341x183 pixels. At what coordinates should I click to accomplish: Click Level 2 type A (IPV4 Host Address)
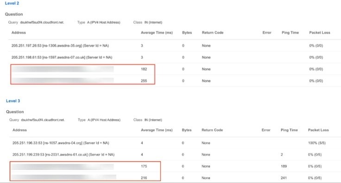[x=104, y=22]
